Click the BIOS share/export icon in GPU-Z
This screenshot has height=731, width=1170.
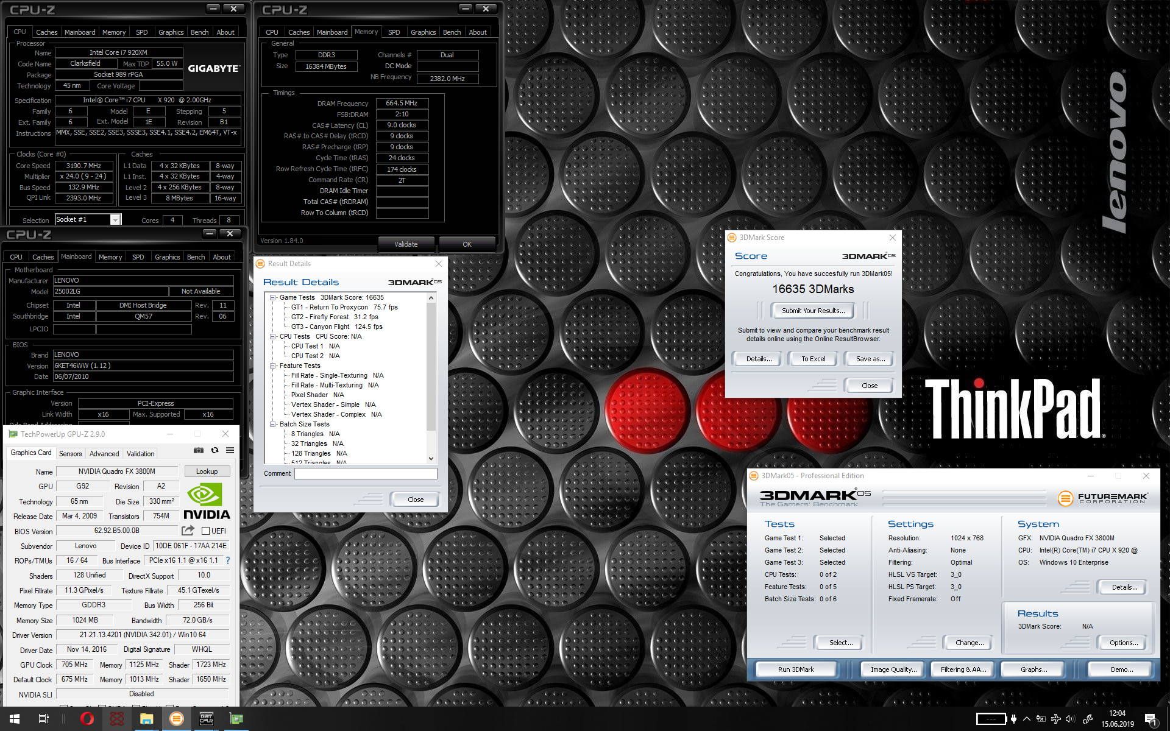(x=188, y=531)
